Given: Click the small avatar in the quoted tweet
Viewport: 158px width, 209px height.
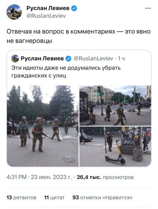Looking at the screenshot, I should tap(15, 58).
